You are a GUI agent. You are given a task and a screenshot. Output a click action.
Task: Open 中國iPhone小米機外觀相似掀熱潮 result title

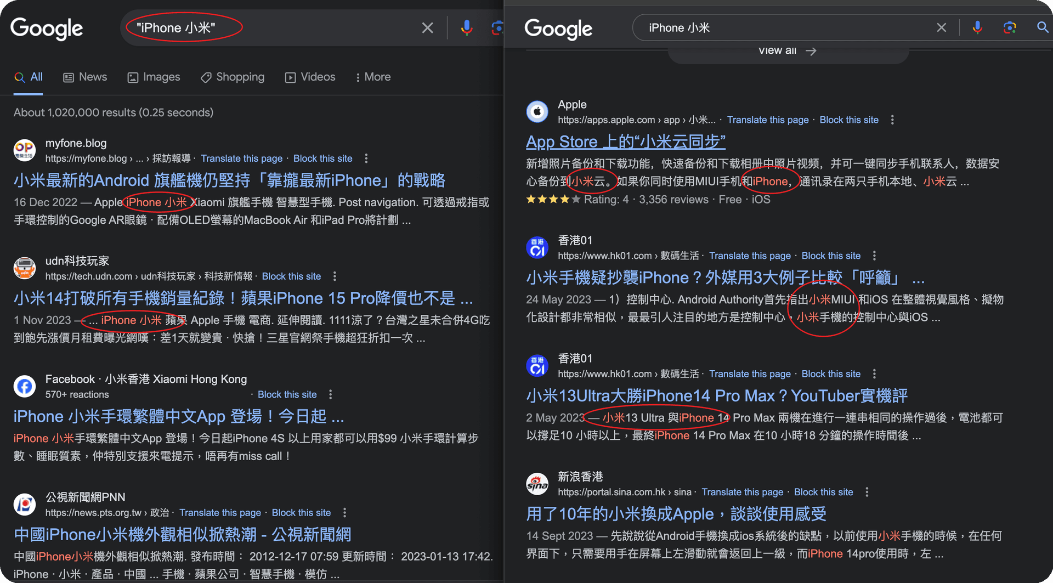point(182,535)
